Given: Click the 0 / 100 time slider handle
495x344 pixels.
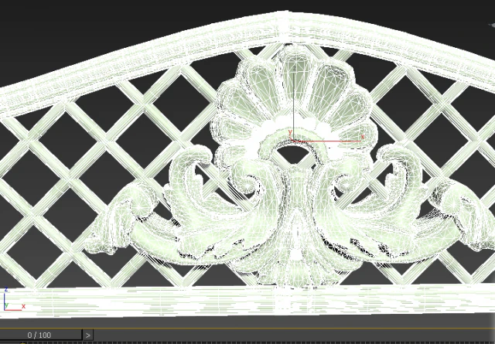Looking at the screenshot, I should pos(40,335).
